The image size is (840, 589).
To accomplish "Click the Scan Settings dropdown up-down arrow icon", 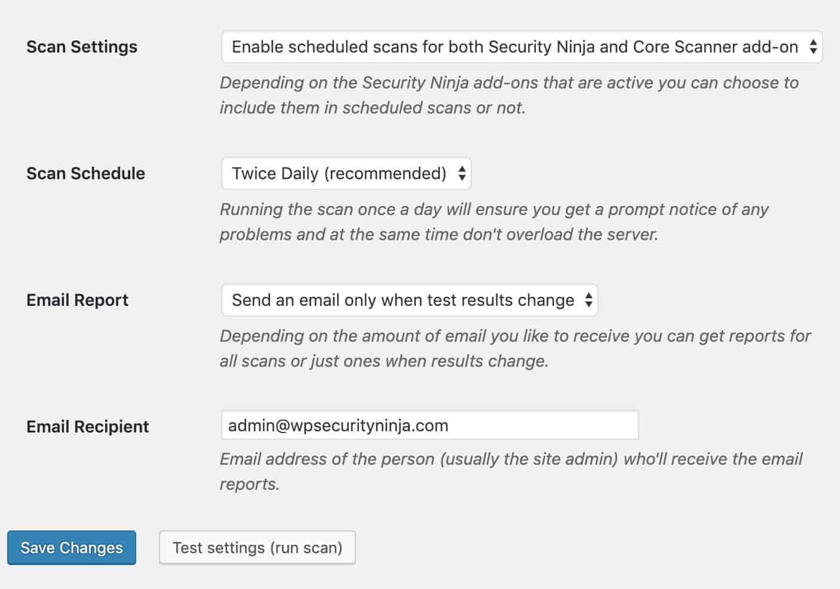I will click(813, 47).
